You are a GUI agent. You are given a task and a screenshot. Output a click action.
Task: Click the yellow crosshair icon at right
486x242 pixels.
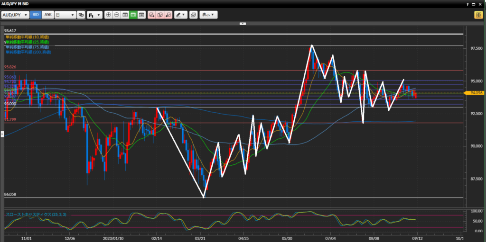(478, 15)
